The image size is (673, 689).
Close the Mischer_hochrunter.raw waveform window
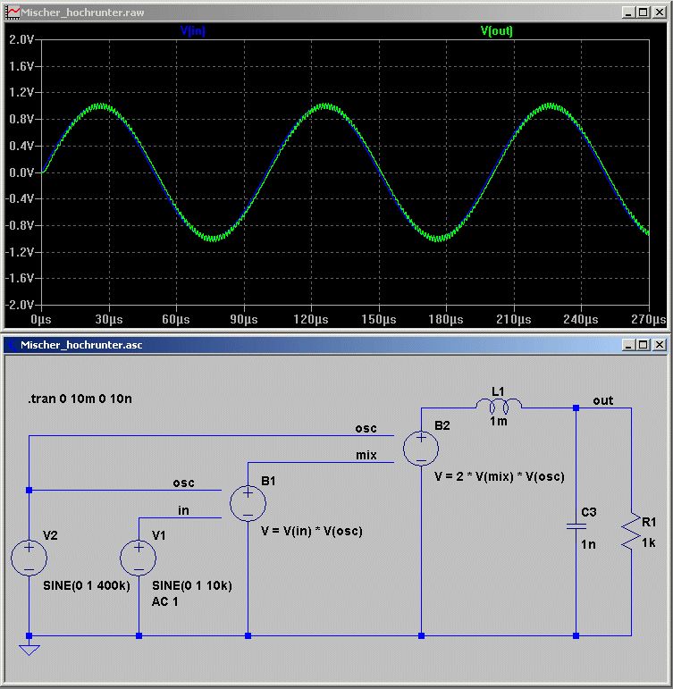click(x=660, y=13)
